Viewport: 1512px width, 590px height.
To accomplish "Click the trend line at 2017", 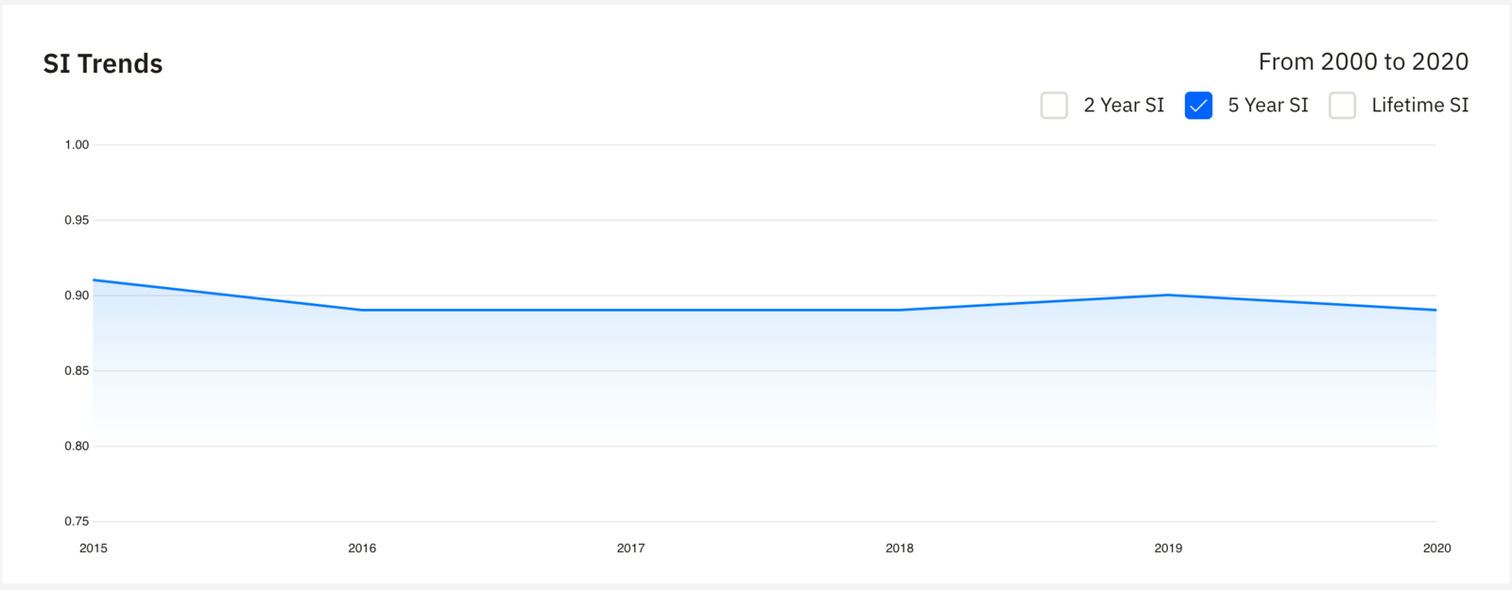I will click(631, 308).
